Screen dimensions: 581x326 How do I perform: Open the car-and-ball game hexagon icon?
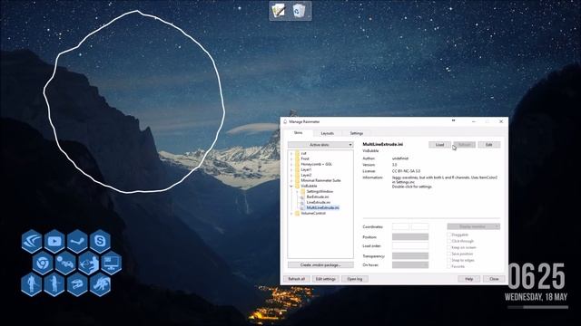(66, 264)
